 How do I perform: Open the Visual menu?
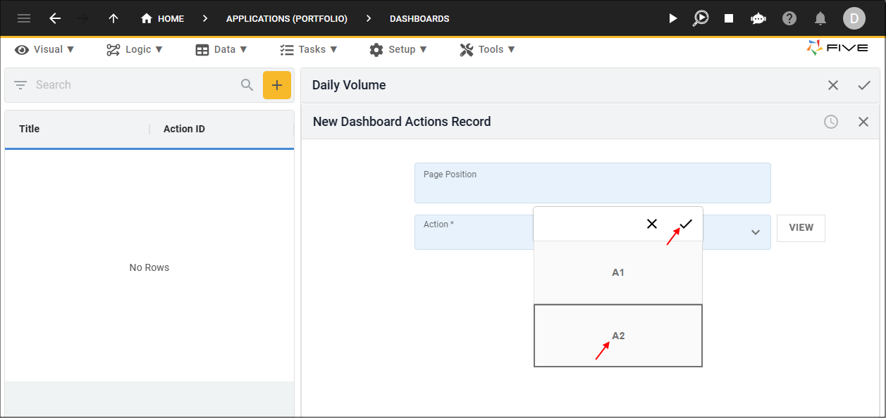pos(44,49)
